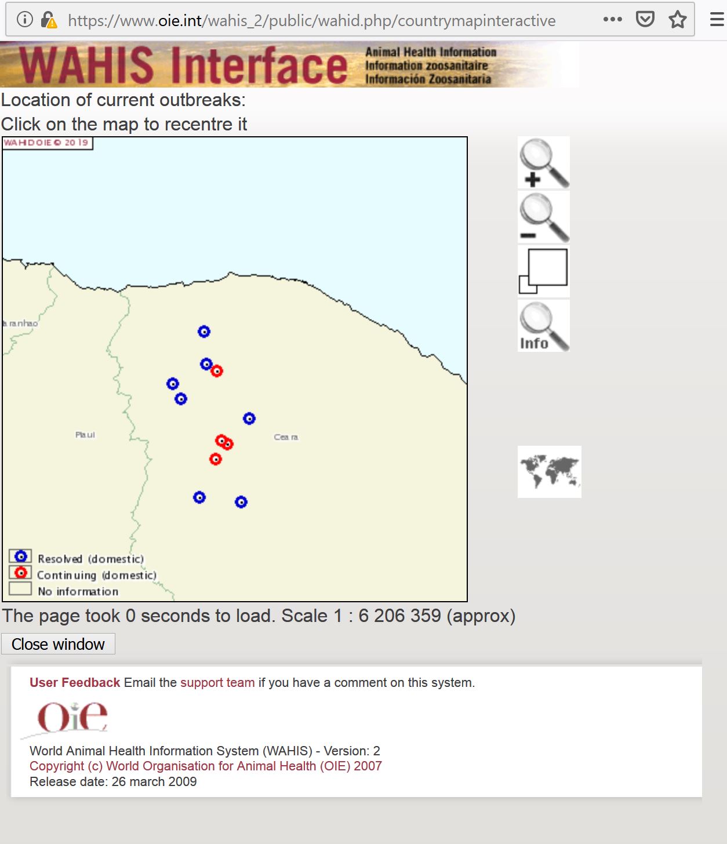727x844 pixels.
Task: Click the northernmost blue outbreak marker
Action: click(x=204, y=332)
